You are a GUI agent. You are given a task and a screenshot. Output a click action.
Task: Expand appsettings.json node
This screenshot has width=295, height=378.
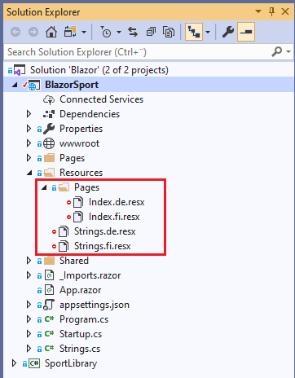coord(29,305)
